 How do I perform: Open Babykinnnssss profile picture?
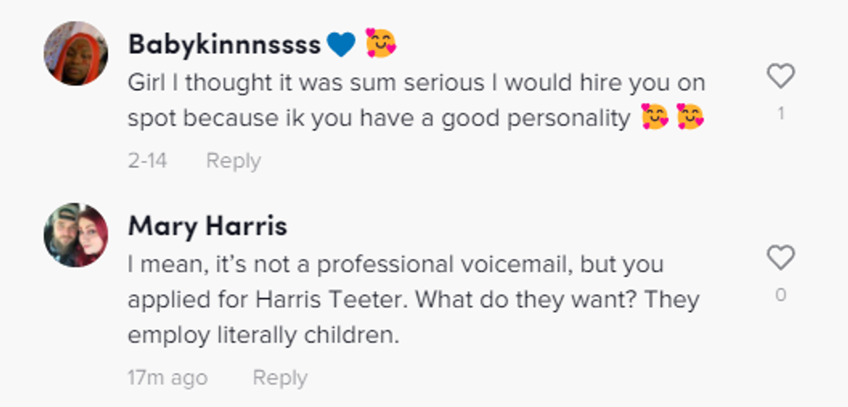pyautogui.click(x=76, y=54)
